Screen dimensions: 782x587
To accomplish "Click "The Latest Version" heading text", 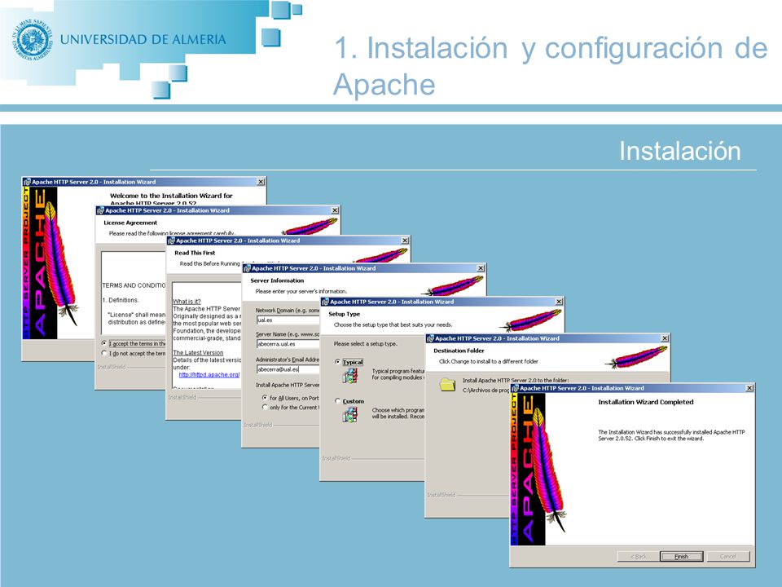I will [198, 353].
